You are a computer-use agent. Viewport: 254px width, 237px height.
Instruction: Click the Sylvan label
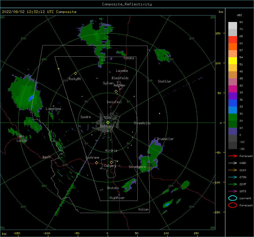pos(108,83)
